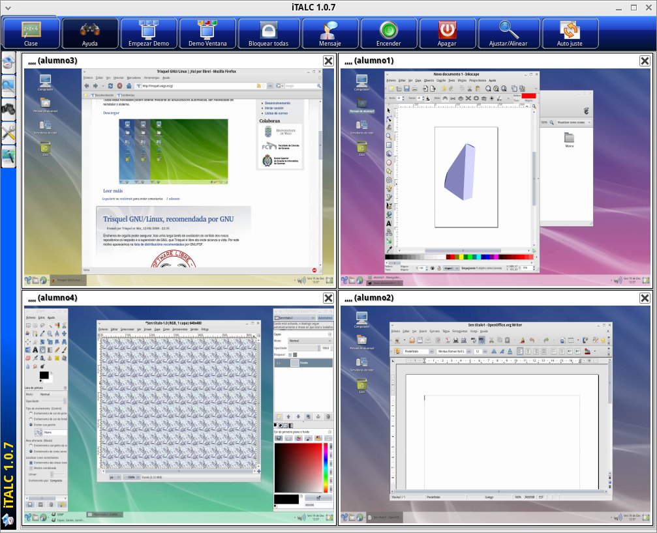The height and width of the screenshot is (533, 657).
Task: Click the Clase chalkboard button
Action: [31, 33]
